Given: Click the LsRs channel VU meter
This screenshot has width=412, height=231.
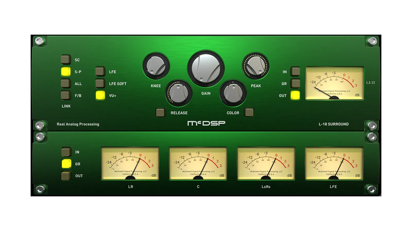Looking at the screenshot, I should [266, 164].
